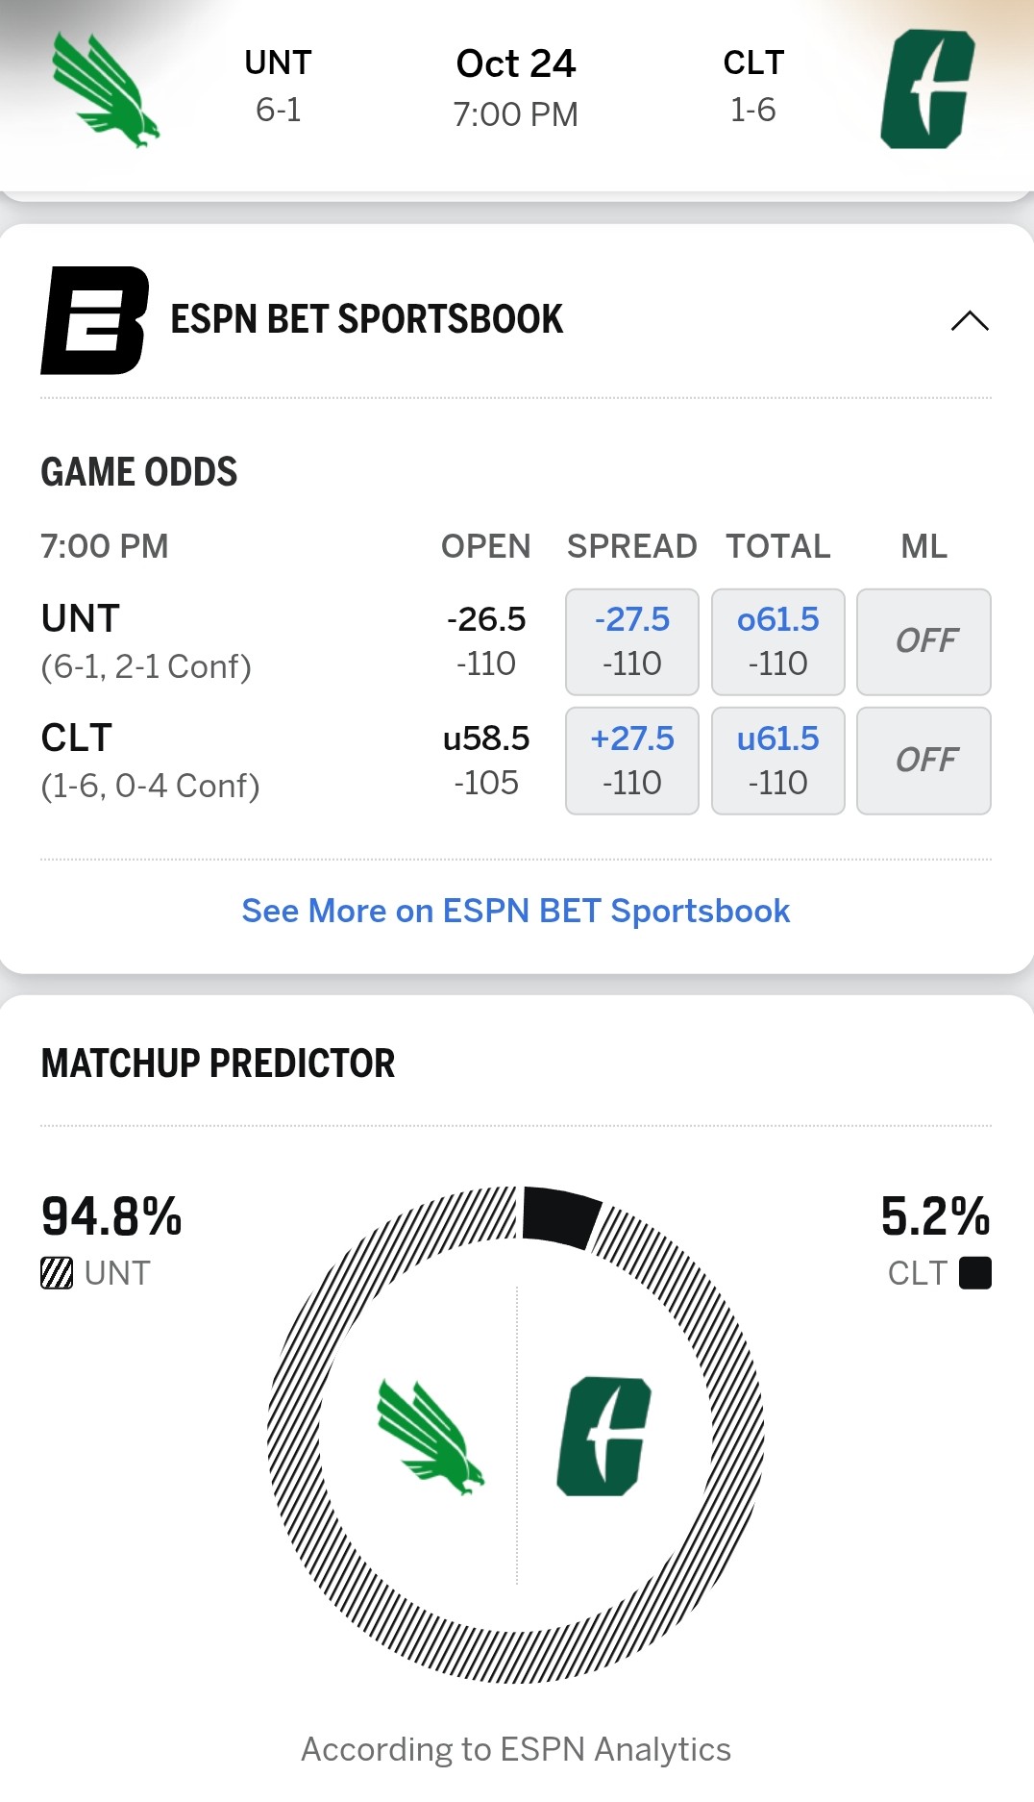Collapse the ESPN BET Sportsbook section
Viewport: 1034px width, 1802px height.
tap(969, 320)
